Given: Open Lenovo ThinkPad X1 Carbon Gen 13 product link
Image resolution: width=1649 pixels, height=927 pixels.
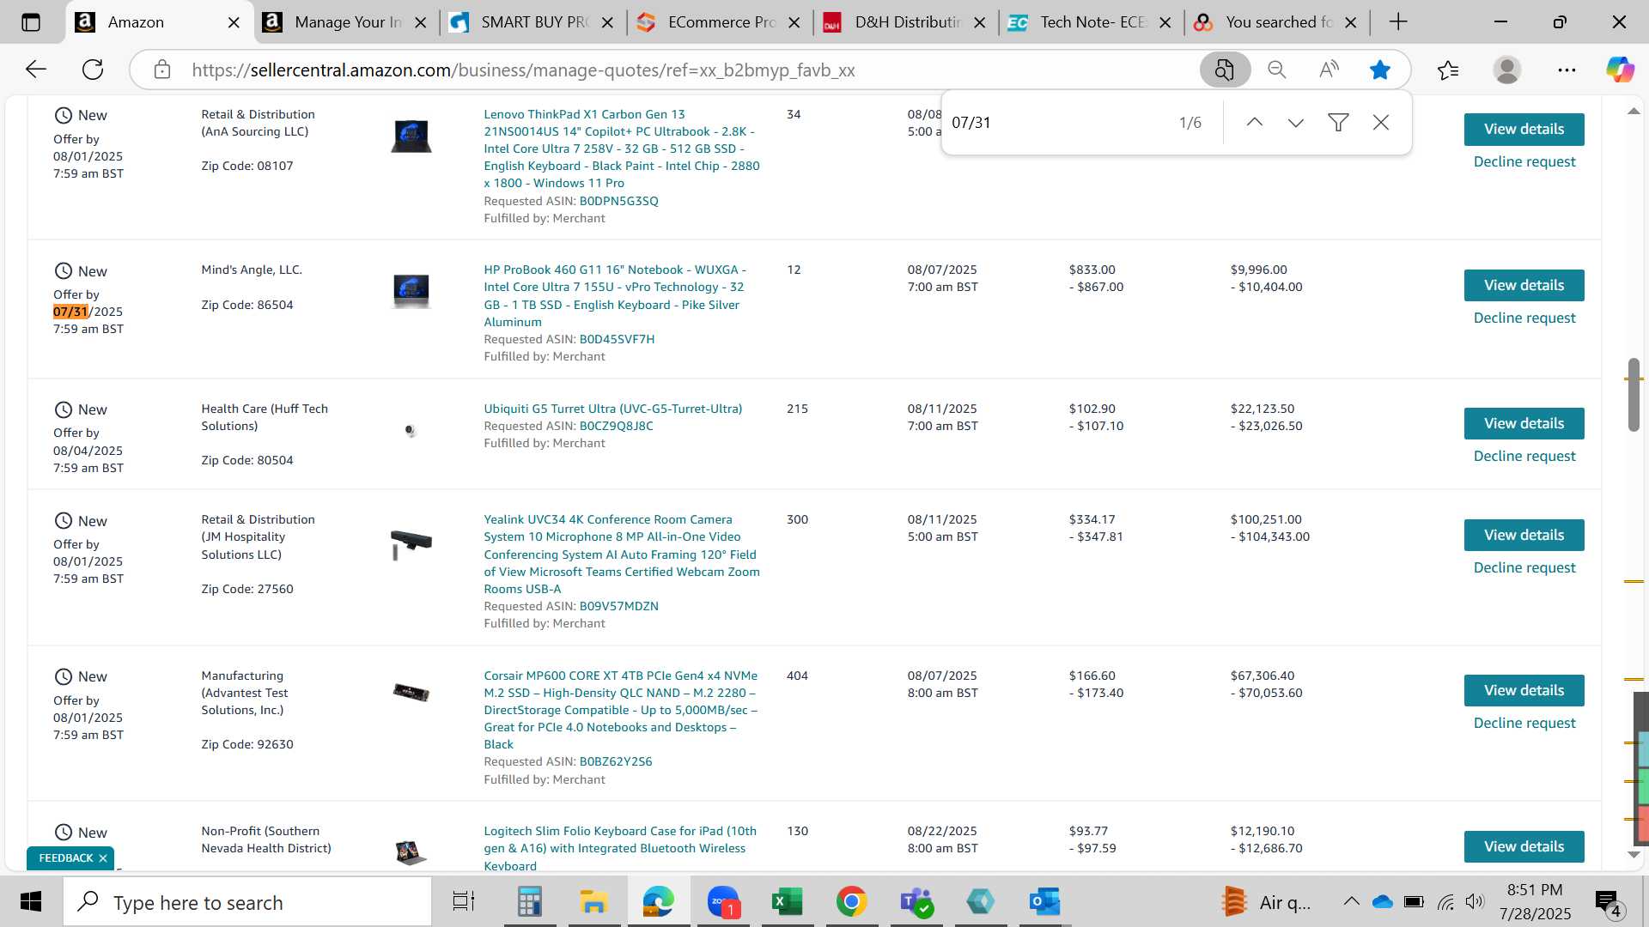Looking at the screenshot, I should [x=622, y=148].
